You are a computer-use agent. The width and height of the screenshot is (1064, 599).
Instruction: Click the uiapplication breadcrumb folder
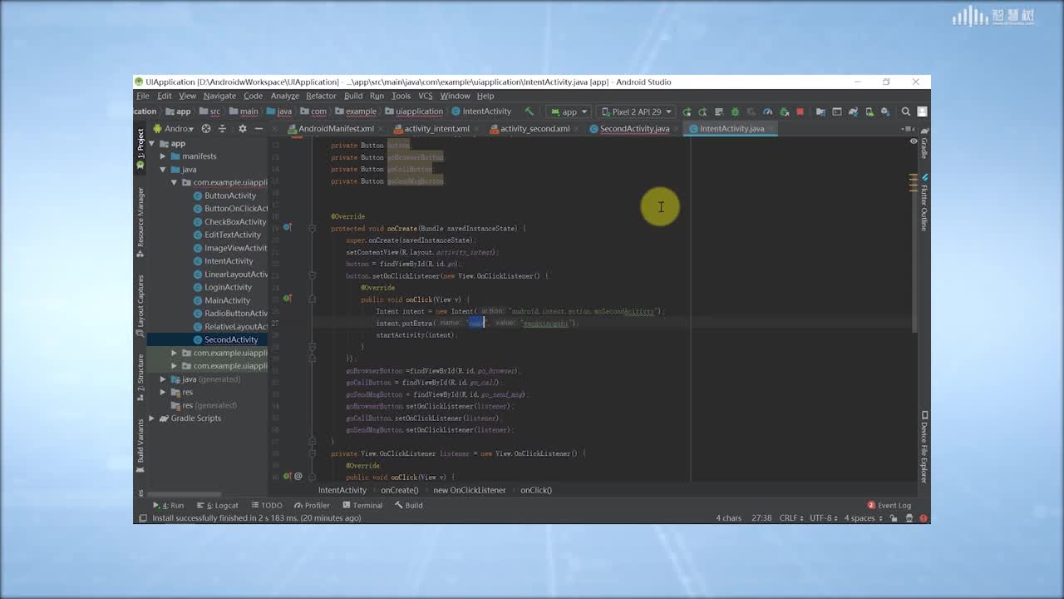[419, 111]
